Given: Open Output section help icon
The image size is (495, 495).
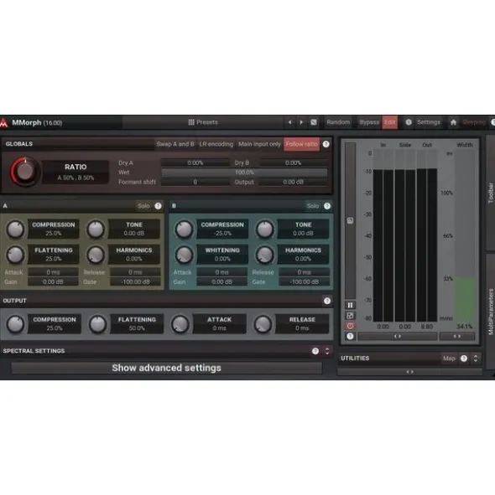Looking at the screenshot, I should click(x=327, y=301).
